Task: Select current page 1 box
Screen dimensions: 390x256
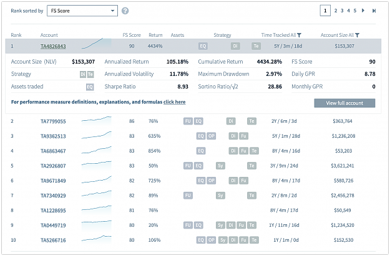Action: [x=325, y=11]
